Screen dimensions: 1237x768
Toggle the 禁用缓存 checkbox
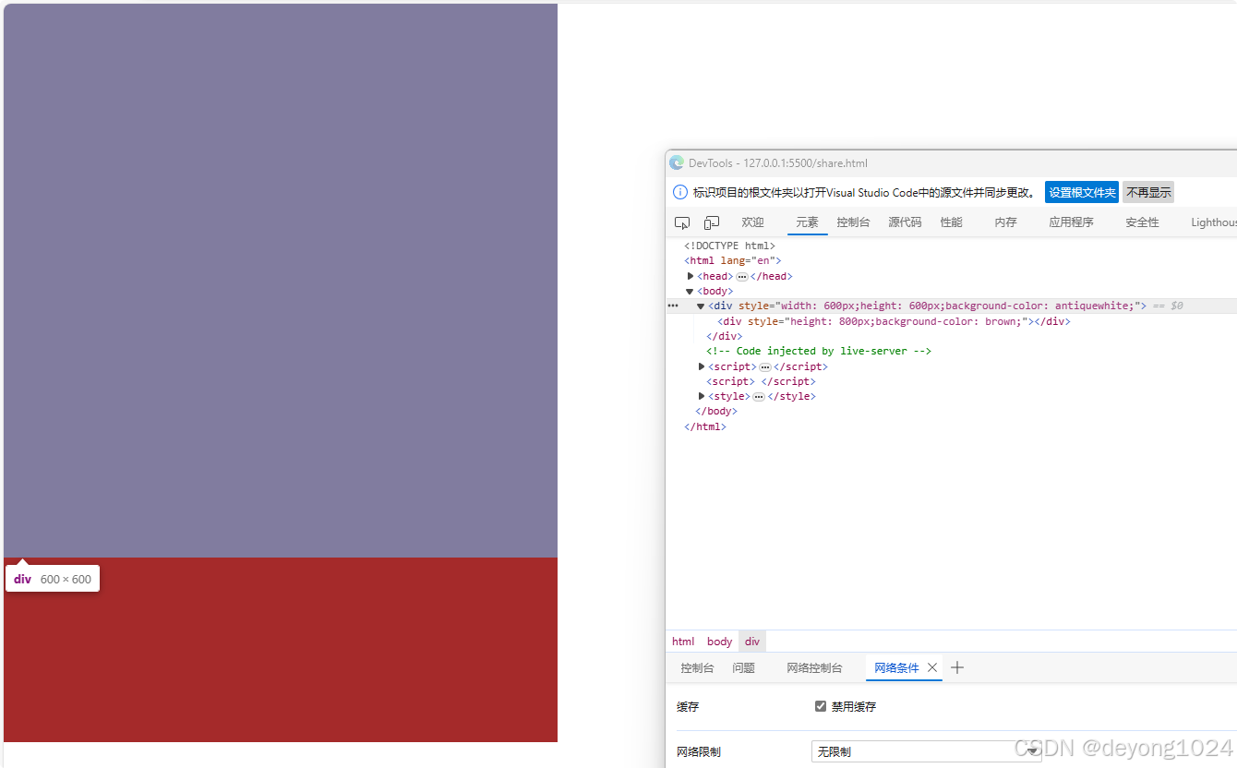[x=821, y=706]
